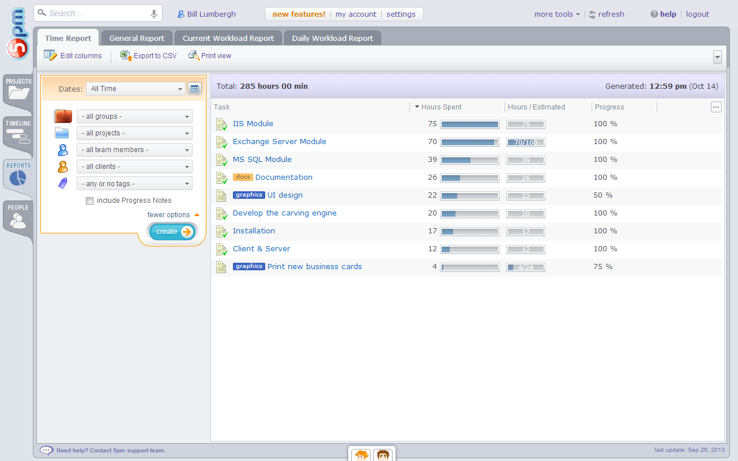738x461 pixels.
Task: Sort by Hours Spent column header
Action: pos(441,107)
